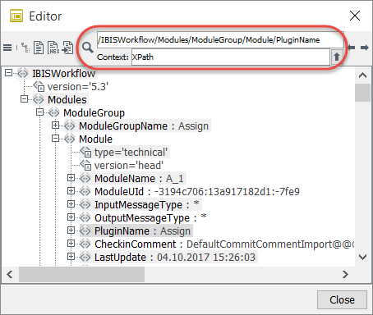Collapse the ModuleGroup tree node

point(40,112)
